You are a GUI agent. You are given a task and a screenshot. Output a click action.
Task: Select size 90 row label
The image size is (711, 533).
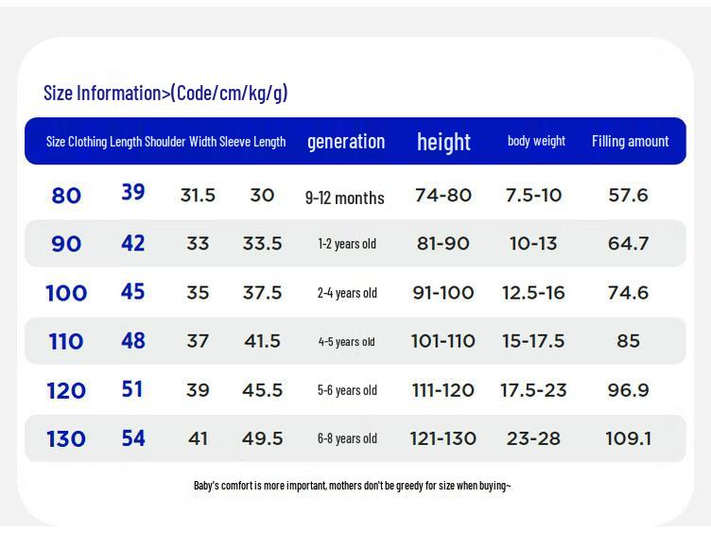(x=66, y=244)
